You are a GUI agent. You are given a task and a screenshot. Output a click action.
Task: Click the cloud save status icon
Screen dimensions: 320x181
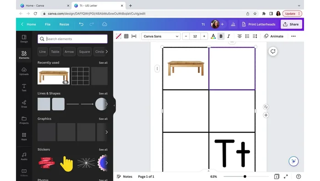click(104, 24)
